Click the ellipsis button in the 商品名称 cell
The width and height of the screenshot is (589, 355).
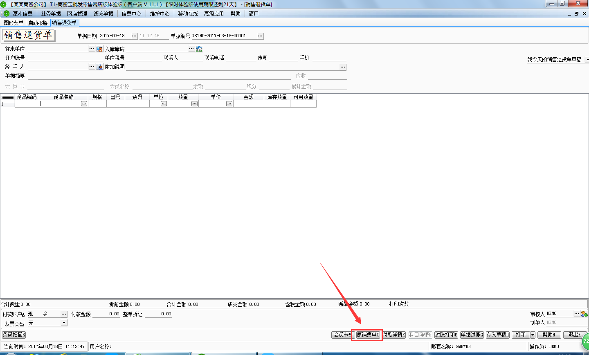[84, 104]
